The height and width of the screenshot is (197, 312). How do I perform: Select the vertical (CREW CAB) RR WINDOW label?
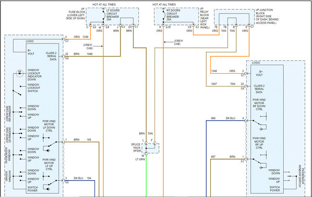pyautogui.click(x=8, y=114)
